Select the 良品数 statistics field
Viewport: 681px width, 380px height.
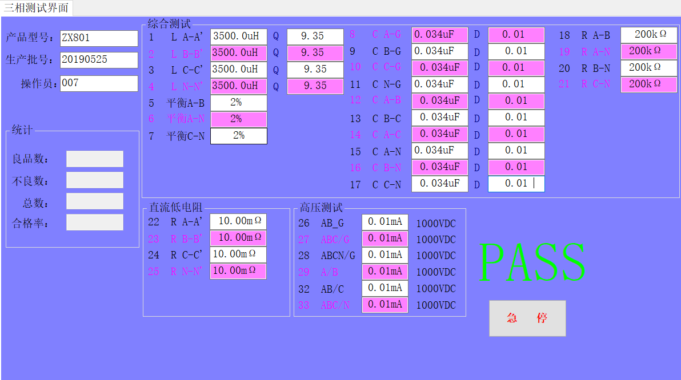[94, 159]
